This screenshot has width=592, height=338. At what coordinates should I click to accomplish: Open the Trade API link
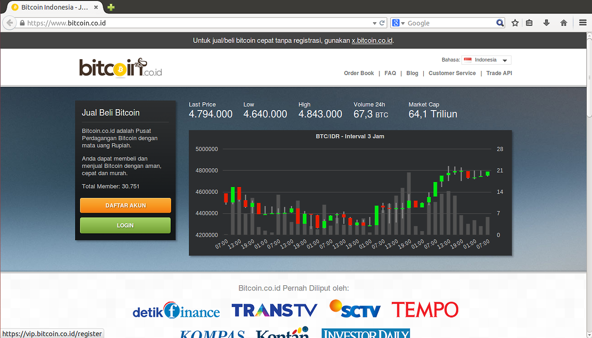point(499,73)
